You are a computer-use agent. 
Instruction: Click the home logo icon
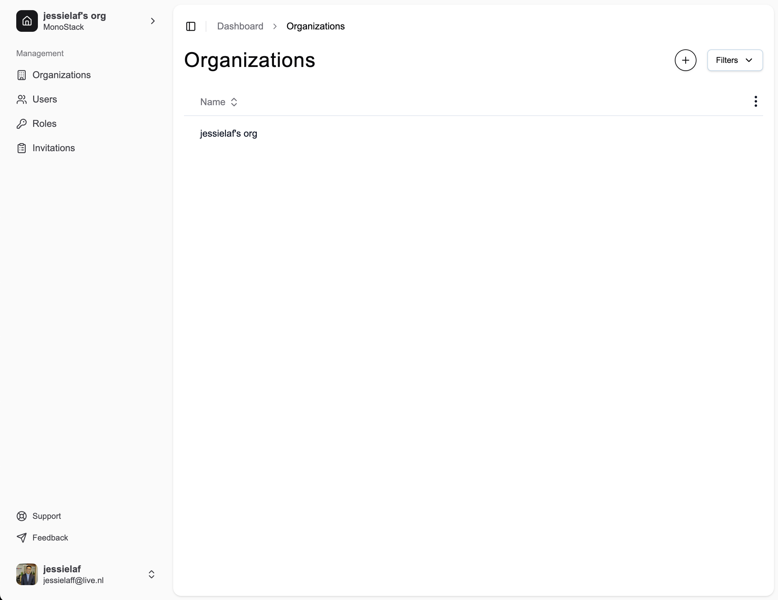click(x=27, y=21)
